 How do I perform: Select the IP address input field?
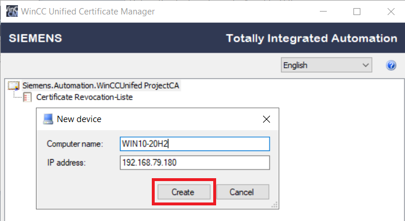[x=195, y=163]
